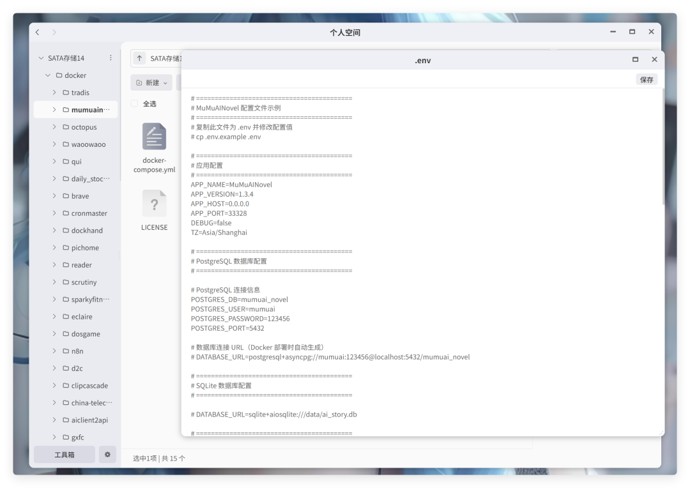Open the SATA存储14 three-dot options menu
690x488 pixels.
point(111,58)
